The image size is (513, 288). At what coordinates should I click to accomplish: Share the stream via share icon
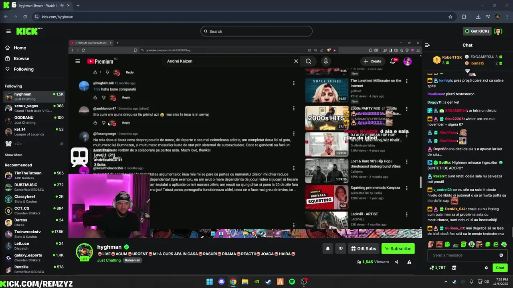click(396, 262)
